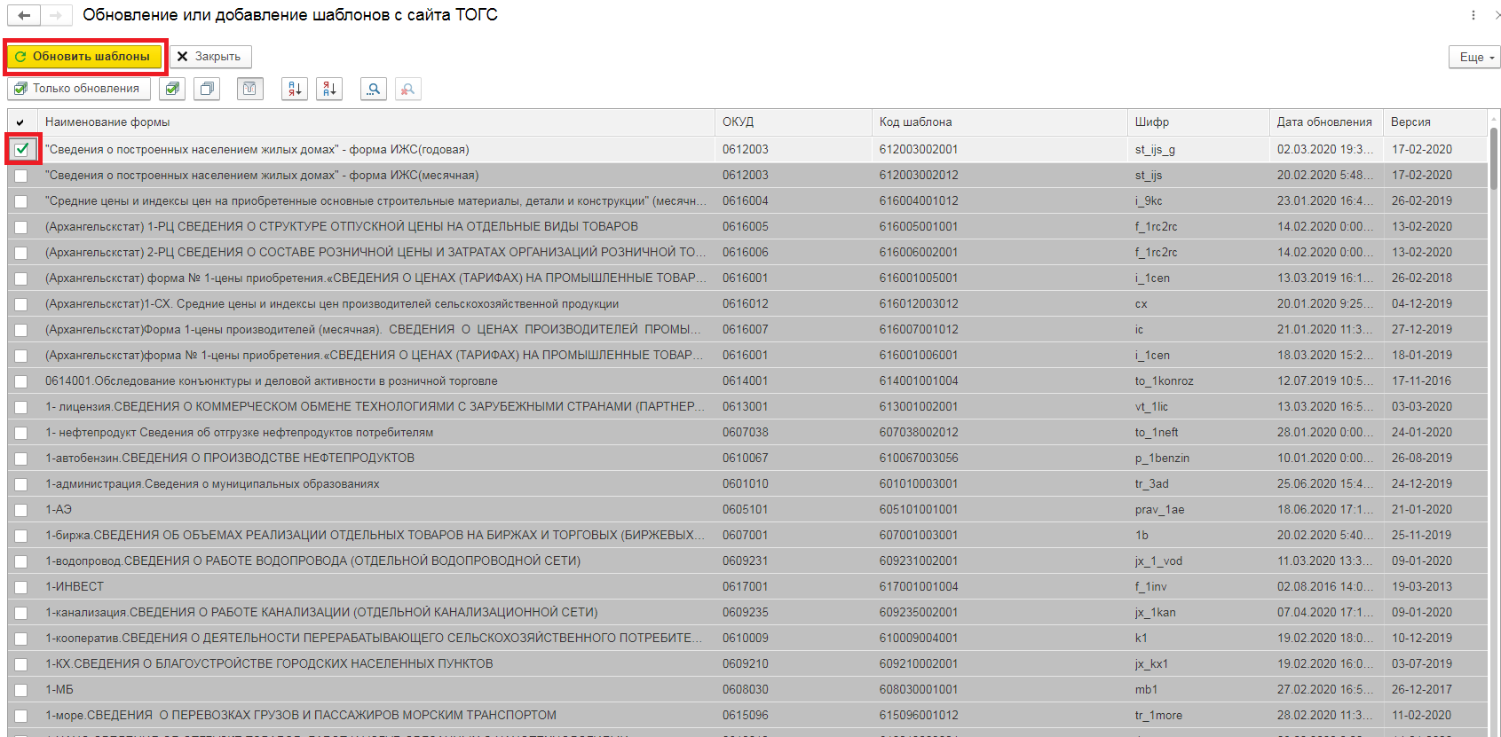Click the update date starting 02.03.2020
The image size is (1501, 737).
[x=1325, y=150]
